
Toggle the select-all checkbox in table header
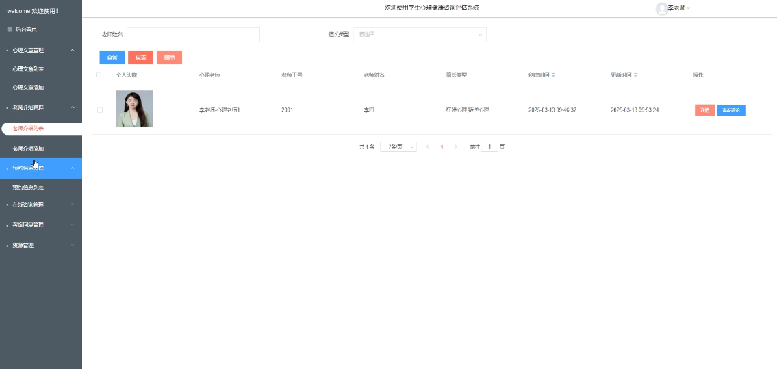pos(98,75)
